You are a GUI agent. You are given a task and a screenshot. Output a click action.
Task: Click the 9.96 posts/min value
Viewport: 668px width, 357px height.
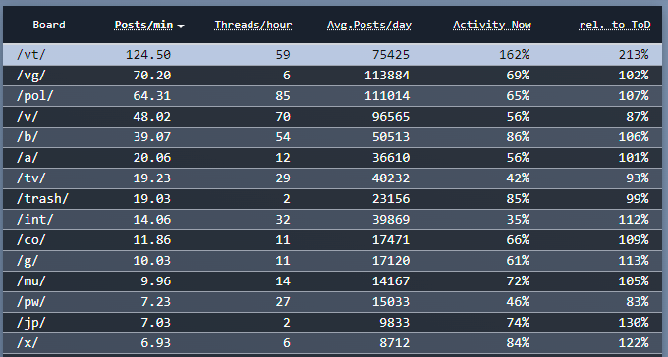click(x=156, y=280)
